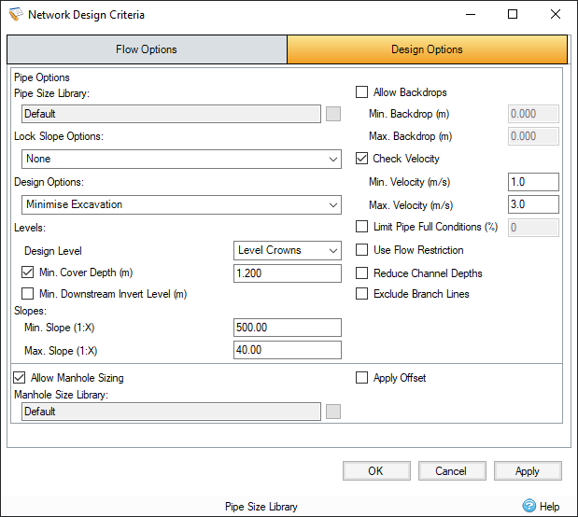Toggle the Min. Cover Depth checkbox

[27, 272]
